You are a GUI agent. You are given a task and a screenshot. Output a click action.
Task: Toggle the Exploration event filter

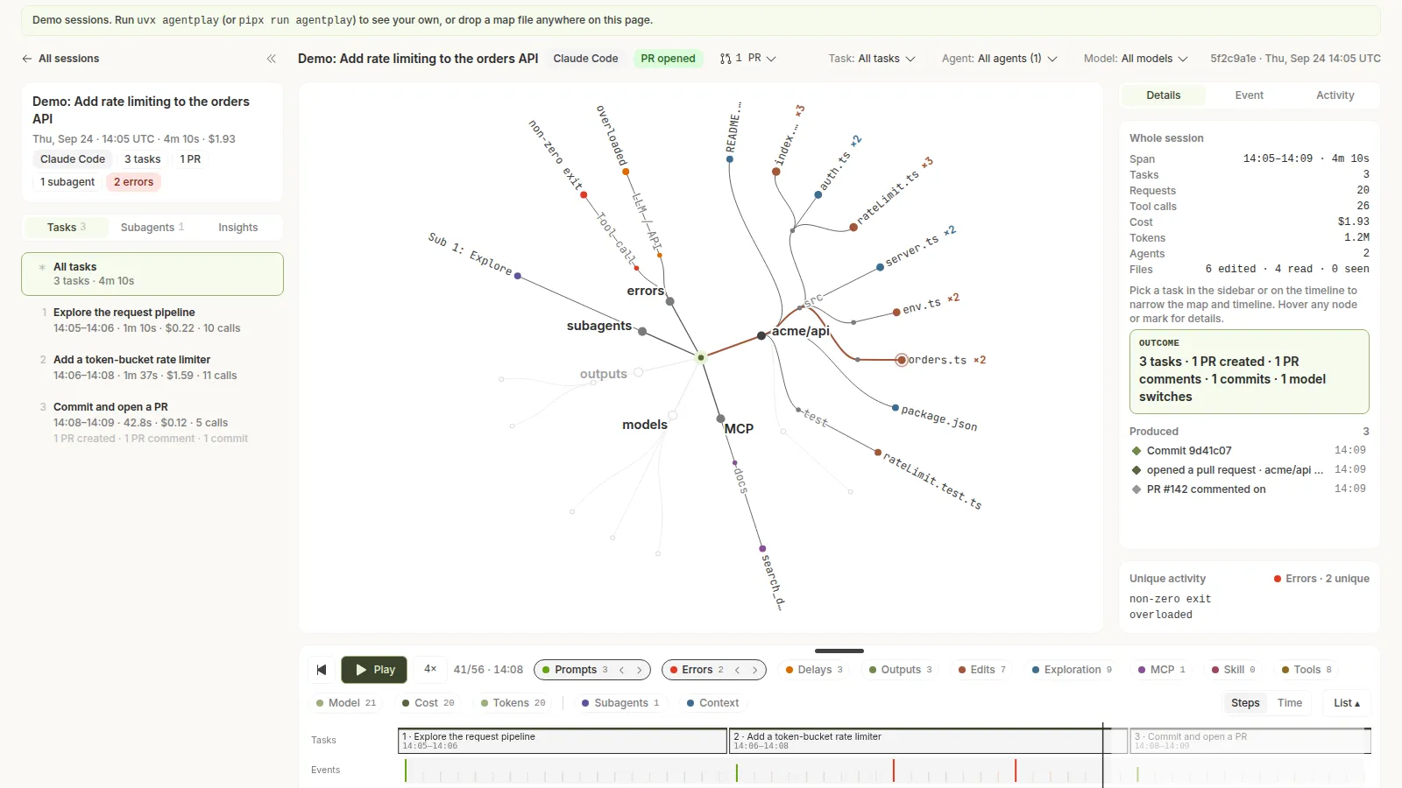point(1072,670)
